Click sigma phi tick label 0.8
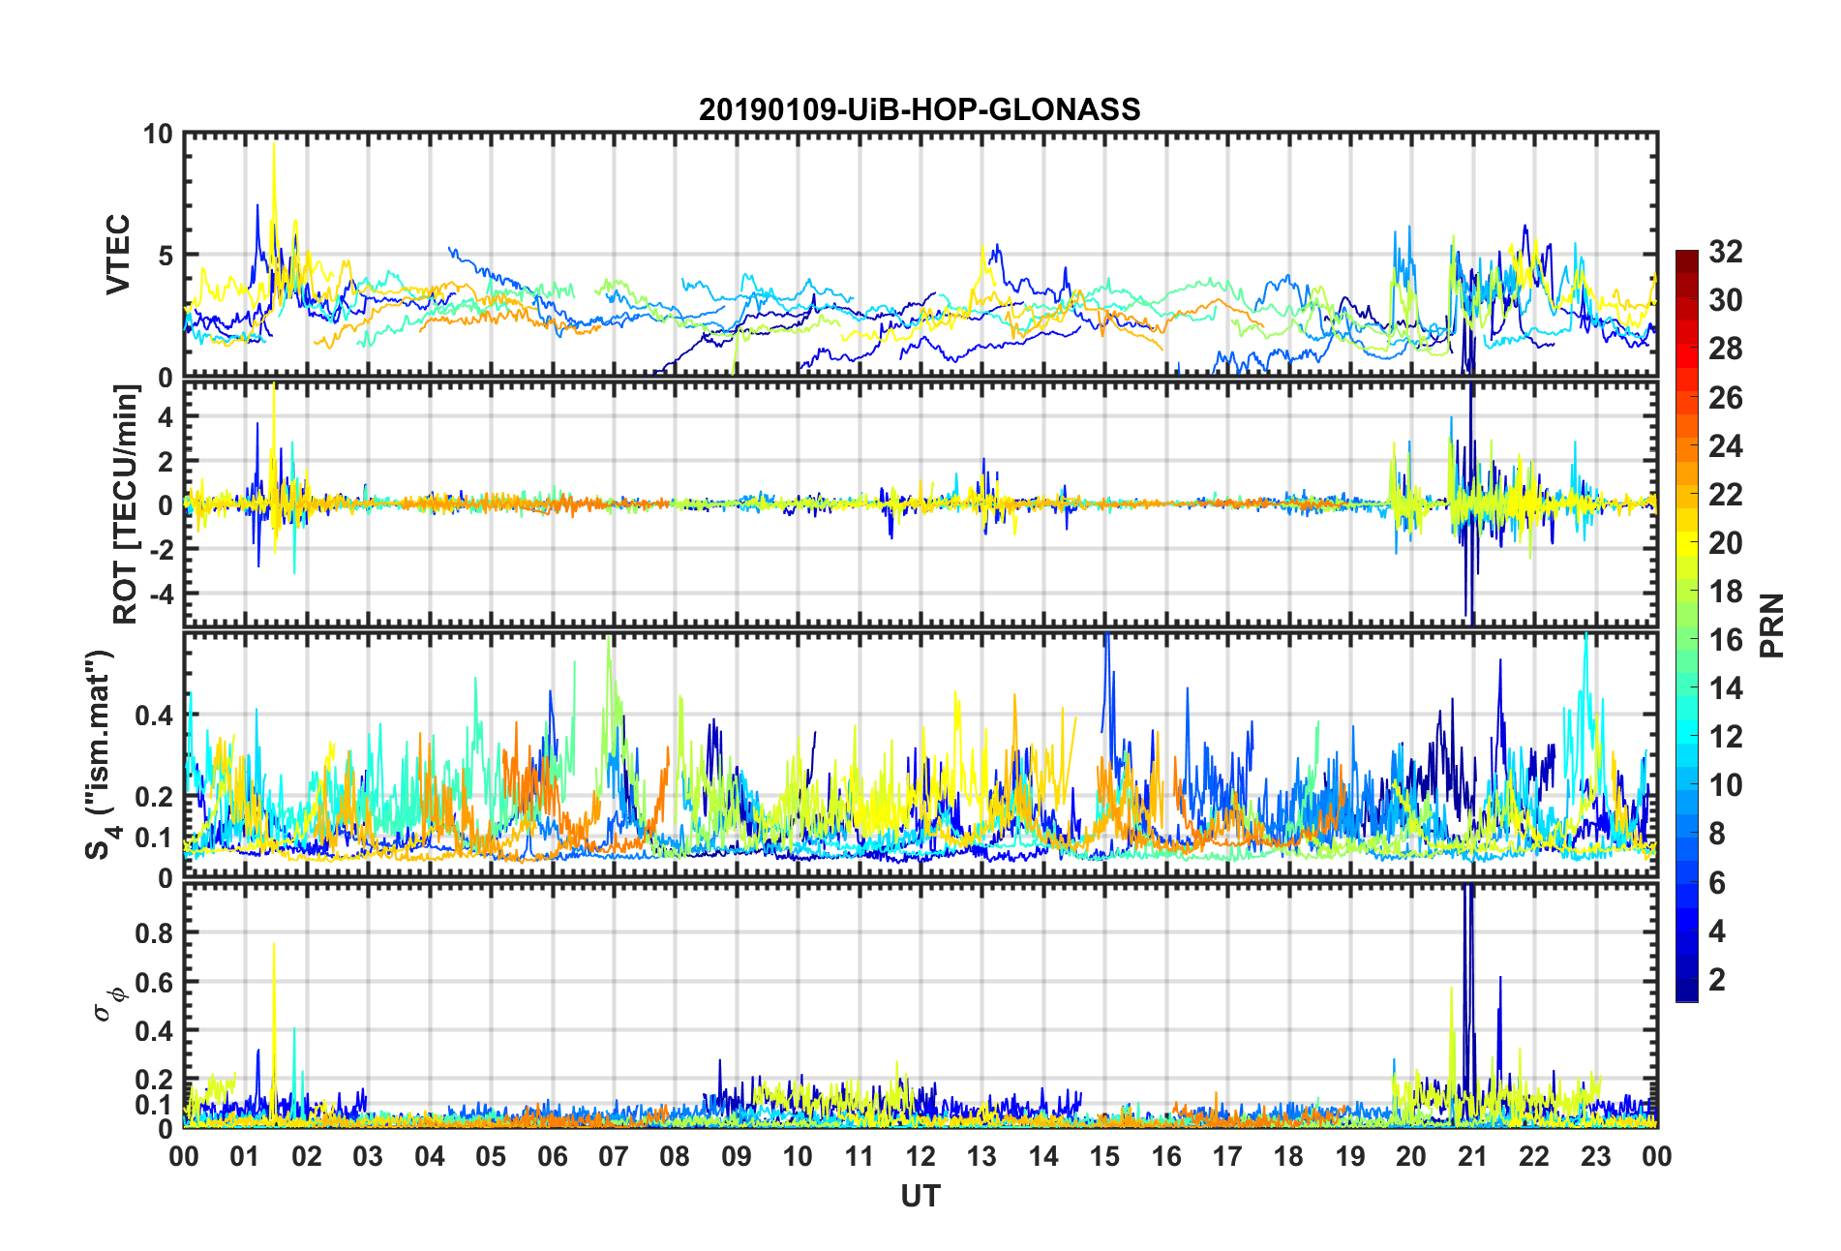This screenshot has height=1251, width=1841. click(154, 932)
